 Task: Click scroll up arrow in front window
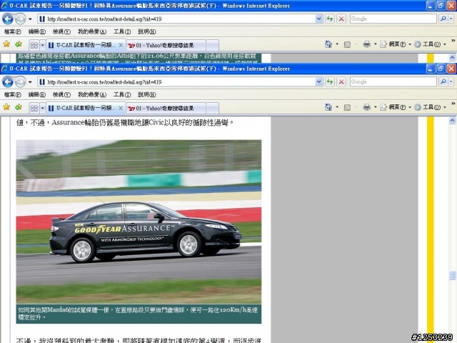tap(452, 121)
